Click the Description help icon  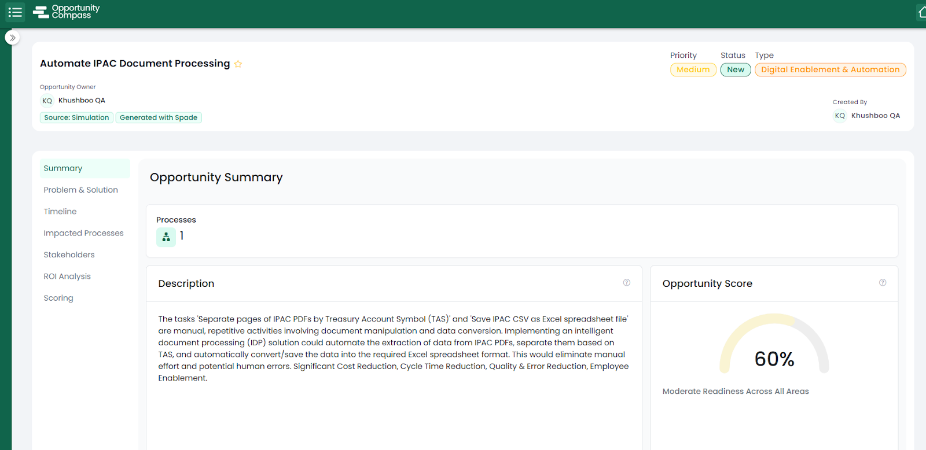[626, 283]
